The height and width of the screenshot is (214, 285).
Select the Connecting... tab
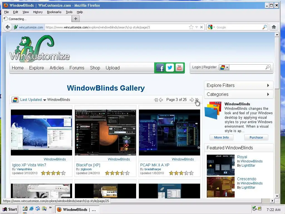point(37,19)
